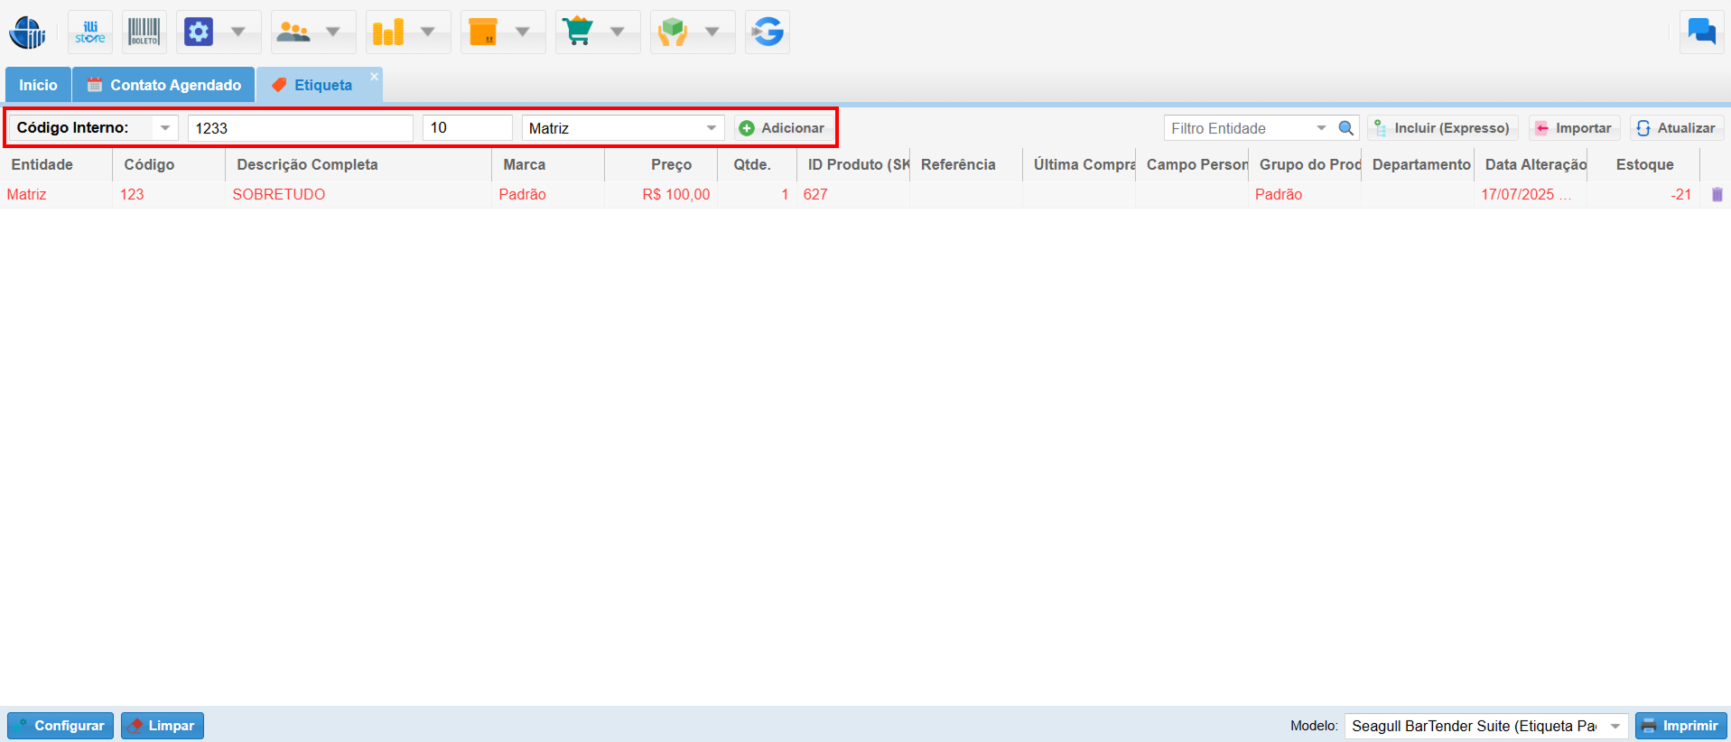Click the Imprimir button
This screenshot has height=742, width=1731.
[x=1680, y=726]
